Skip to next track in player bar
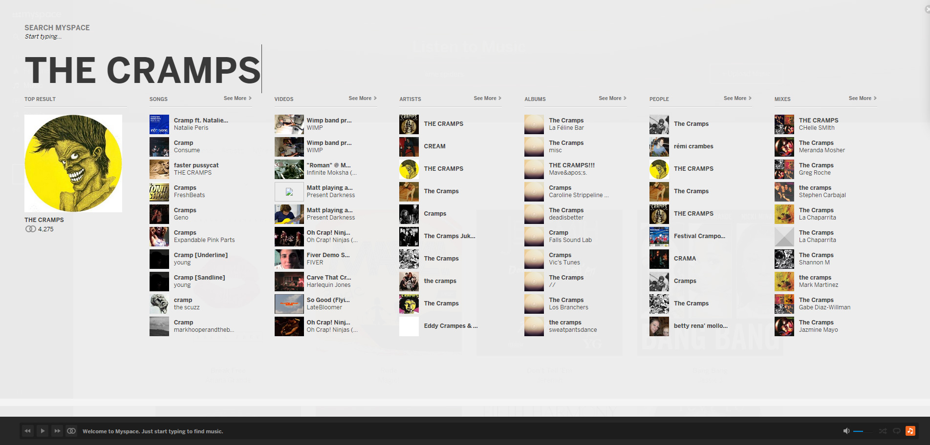The width and height of the screenshot is (930, 445). (57, 431)
